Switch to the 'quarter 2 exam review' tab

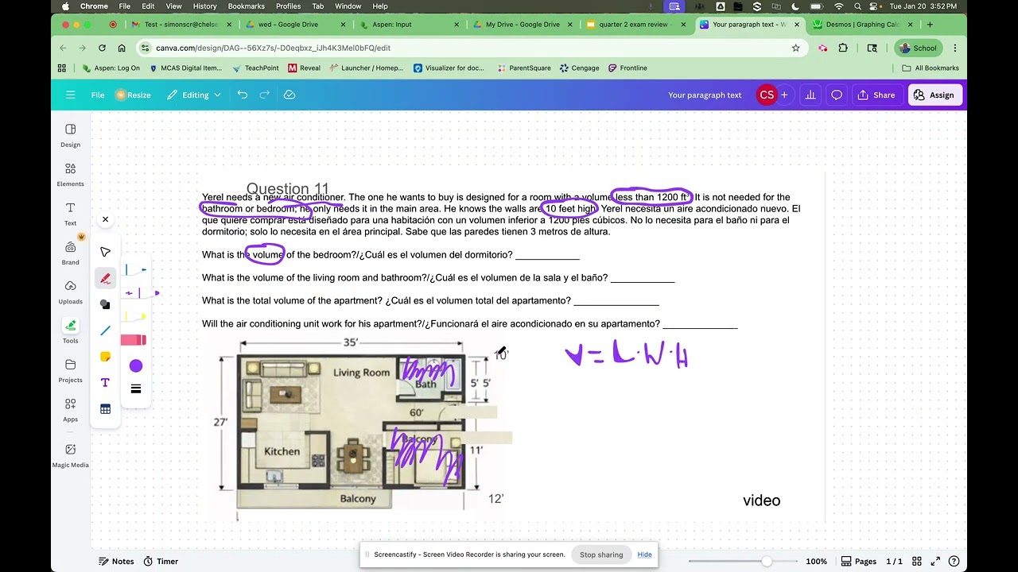point(637,25)
